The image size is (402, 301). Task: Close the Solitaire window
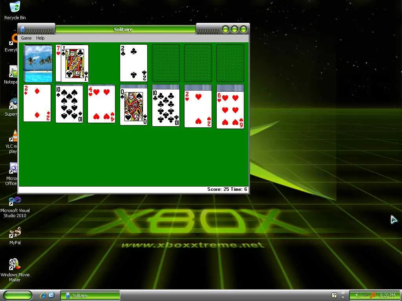tap(243, 29)
